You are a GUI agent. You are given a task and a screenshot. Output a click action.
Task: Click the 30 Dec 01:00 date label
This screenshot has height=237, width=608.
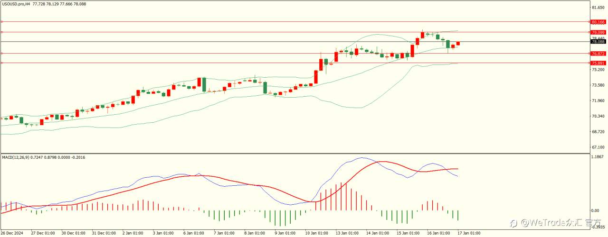coord(73,233)
